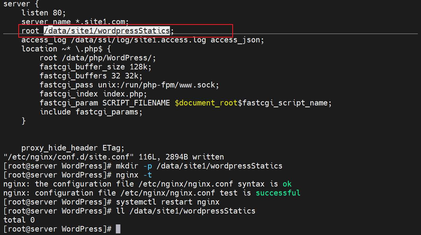Click the 'fastcgi_buffer_size 128k' directive
Screen dimensions: 421x235
(x=95, y=67)
